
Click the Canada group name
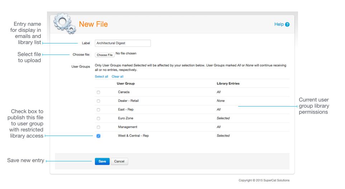[x=124, y=92]
